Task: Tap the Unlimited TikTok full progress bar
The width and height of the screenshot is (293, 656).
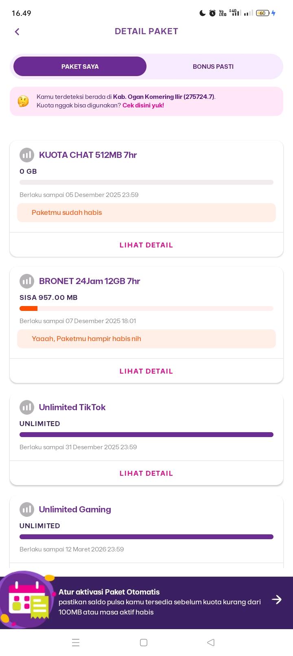Action: [146, 435]
